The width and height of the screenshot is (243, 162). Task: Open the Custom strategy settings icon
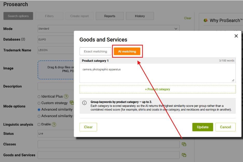pos(72,103)
